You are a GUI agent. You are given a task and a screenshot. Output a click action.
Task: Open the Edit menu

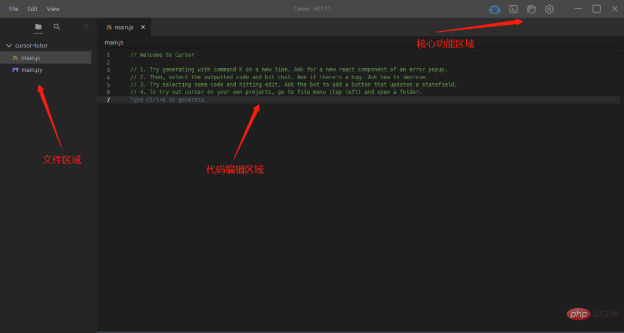[32, 9]
